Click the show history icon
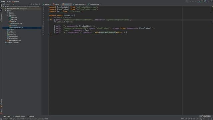The image size is (213, 120). coord(205,1)
